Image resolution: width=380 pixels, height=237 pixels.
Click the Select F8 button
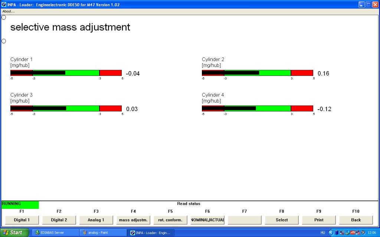tap(282, 220)
